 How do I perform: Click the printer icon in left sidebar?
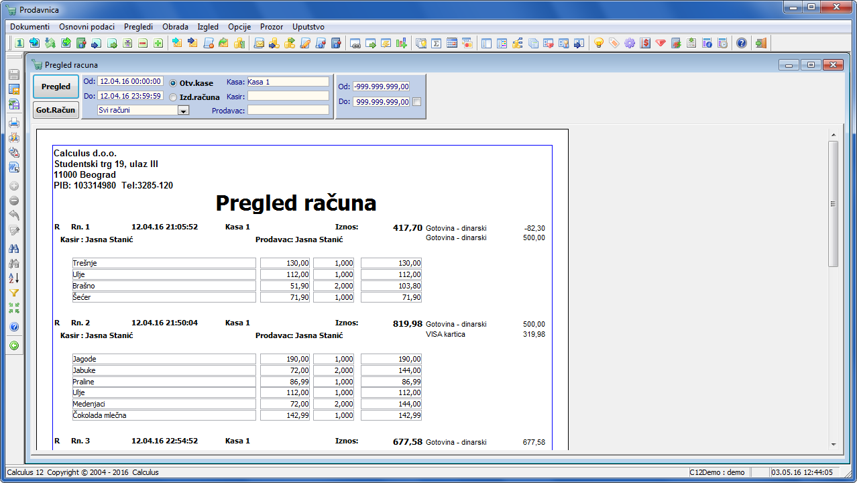click(x=14, y=123)
